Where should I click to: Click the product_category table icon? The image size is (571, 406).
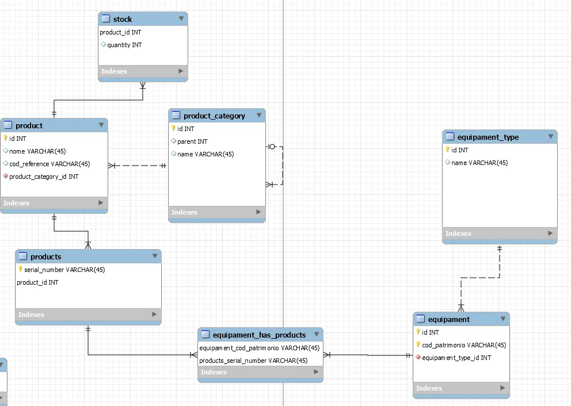point(176,116)
